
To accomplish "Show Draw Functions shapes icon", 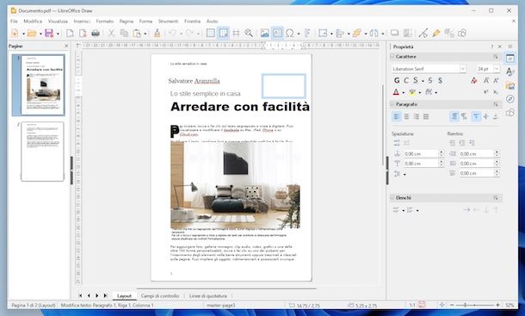I will (x=462, y=34).
